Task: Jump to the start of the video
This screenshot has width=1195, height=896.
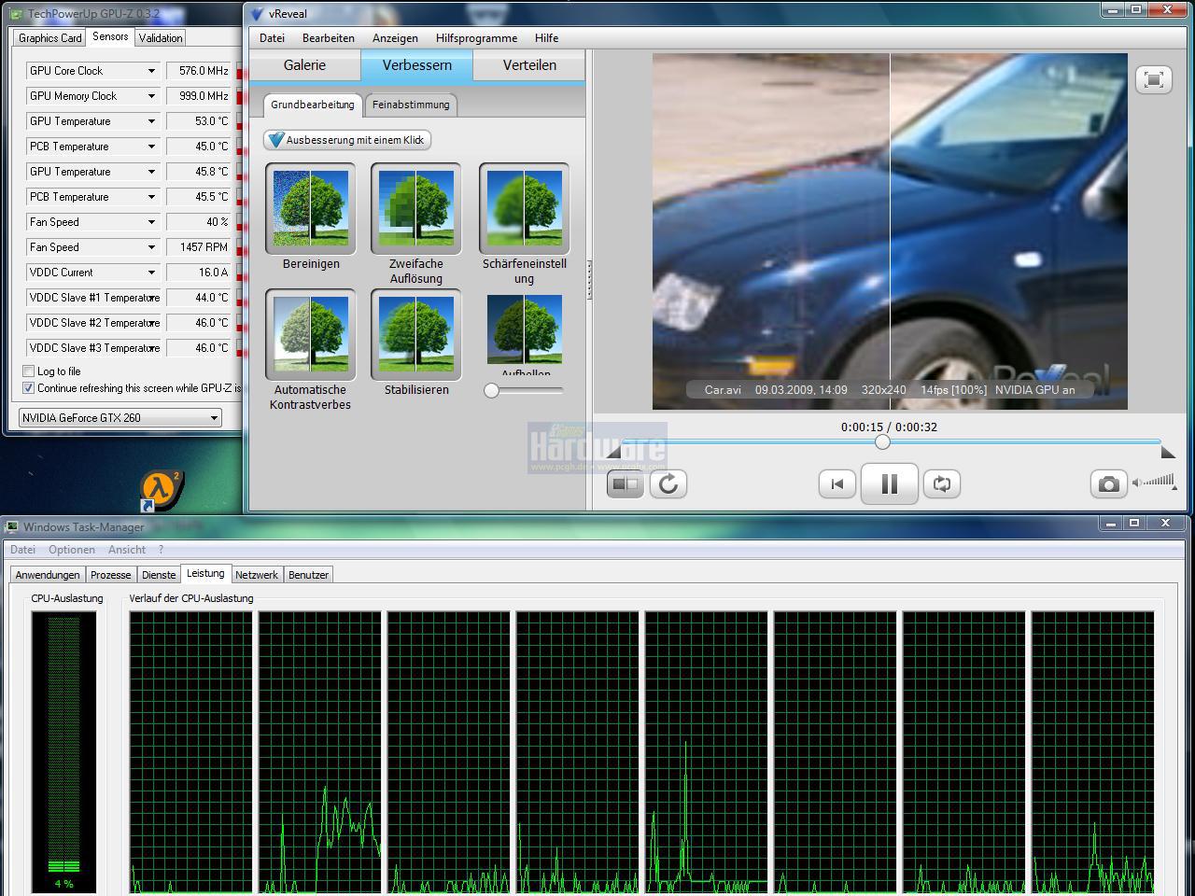Action: (x=837, y=483)
